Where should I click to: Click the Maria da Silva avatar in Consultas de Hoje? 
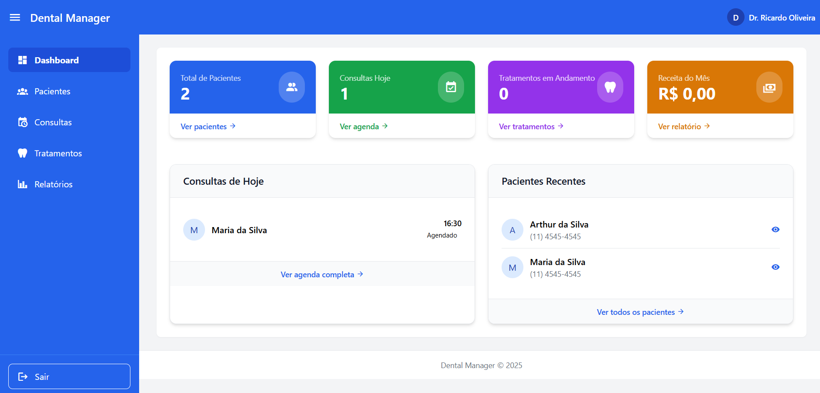pyautogui.click(x=194, y=230)
